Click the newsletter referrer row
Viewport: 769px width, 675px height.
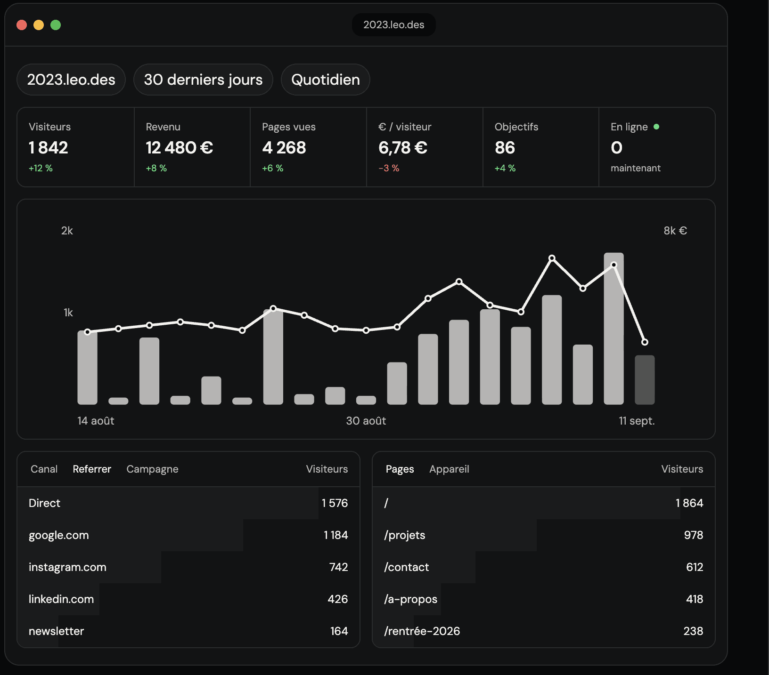point(188,631)
